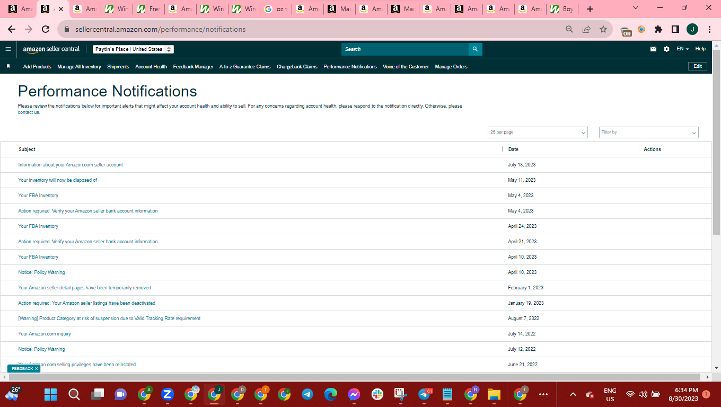Click the page vertical scrollbar thumb
The width and height of the screenshot is (721, 407).
[x=716, y=142]
